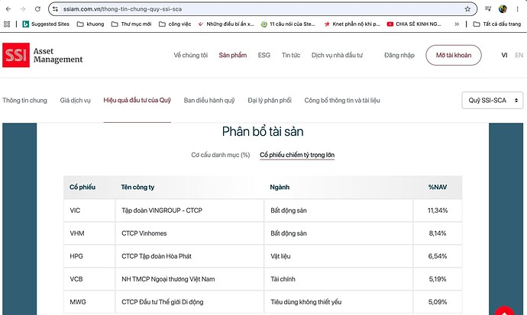Open the Suggested Sites bookmark
The width and height of the screenshot is (527, 315).
[46, 24]
